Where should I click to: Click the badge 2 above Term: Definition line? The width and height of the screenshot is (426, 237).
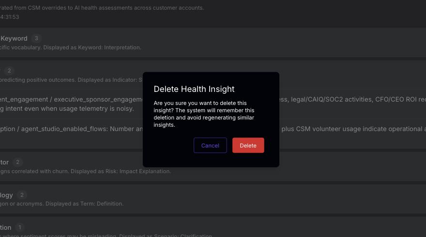(22, 195)
